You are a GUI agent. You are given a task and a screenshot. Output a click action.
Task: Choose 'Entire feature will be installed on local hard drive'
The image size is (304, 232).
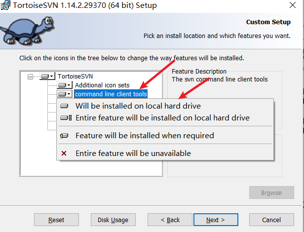click(x=165, y=118)
